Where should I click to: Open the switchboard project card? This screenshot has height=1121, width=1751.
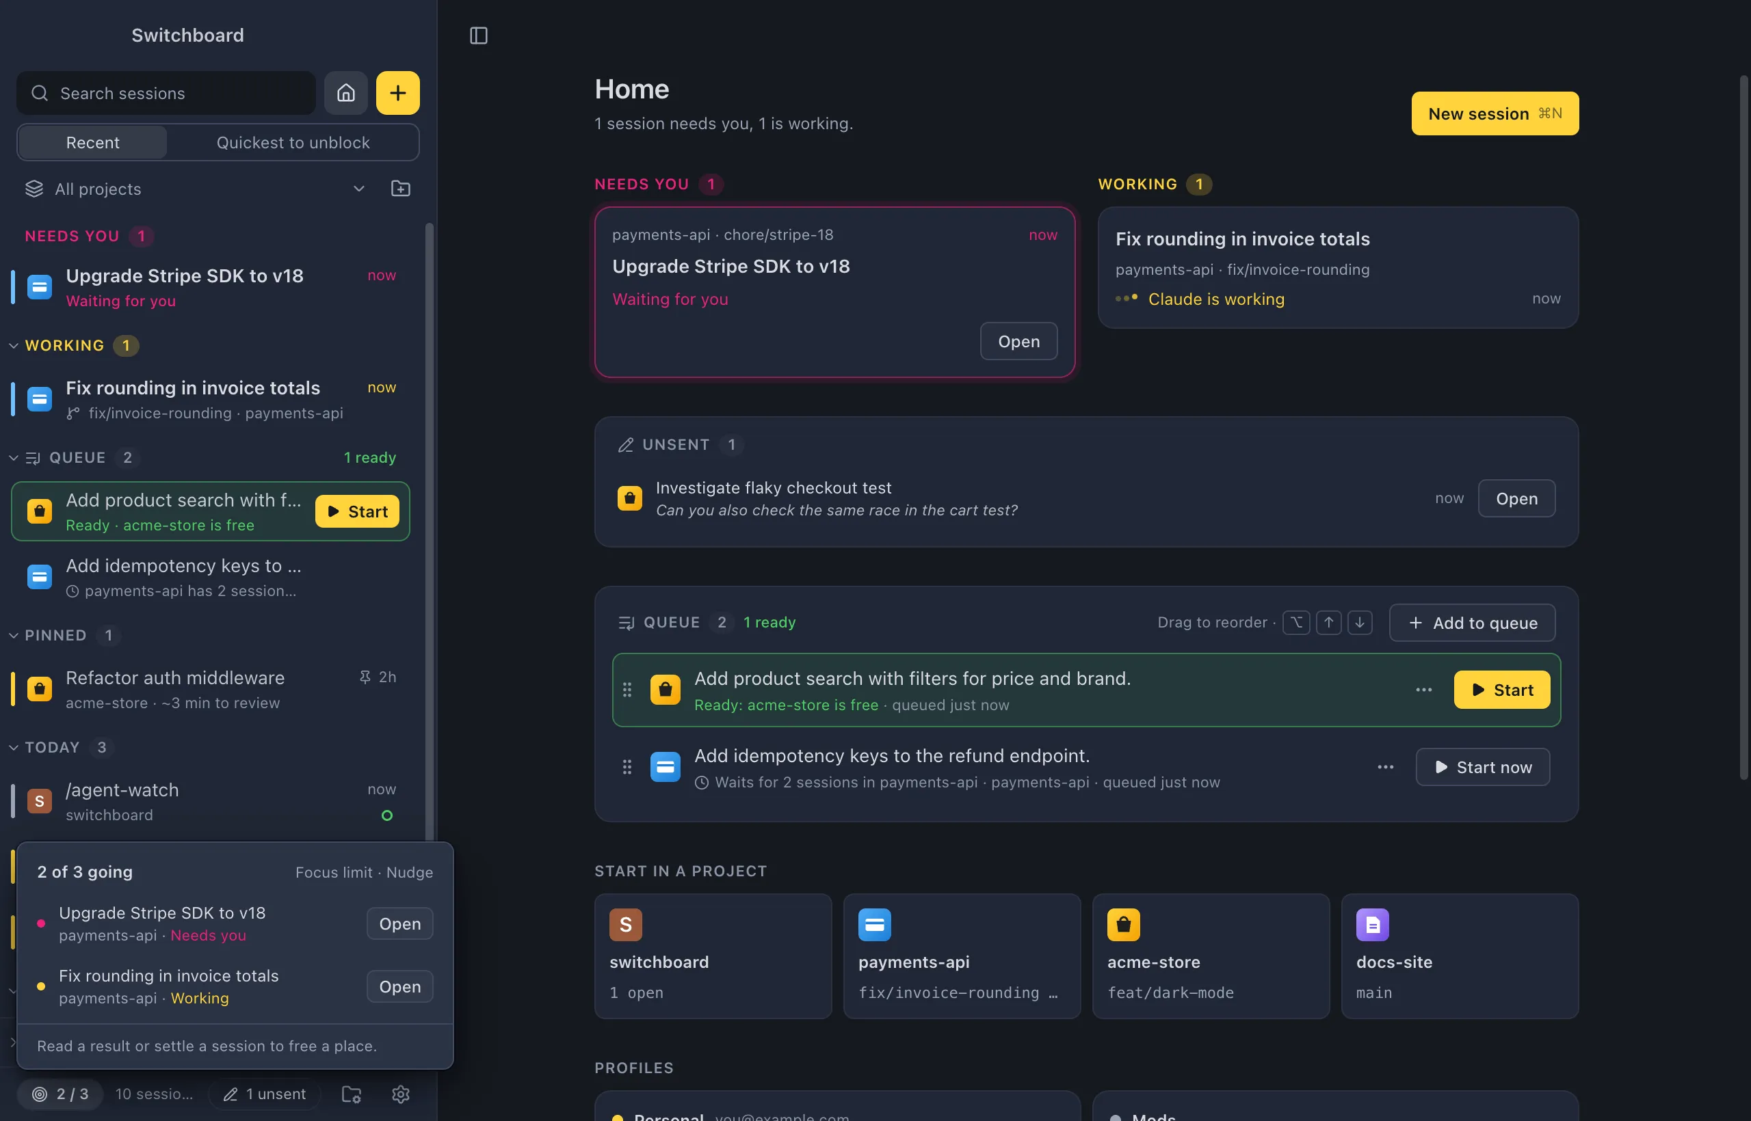(x=713, y=956)
